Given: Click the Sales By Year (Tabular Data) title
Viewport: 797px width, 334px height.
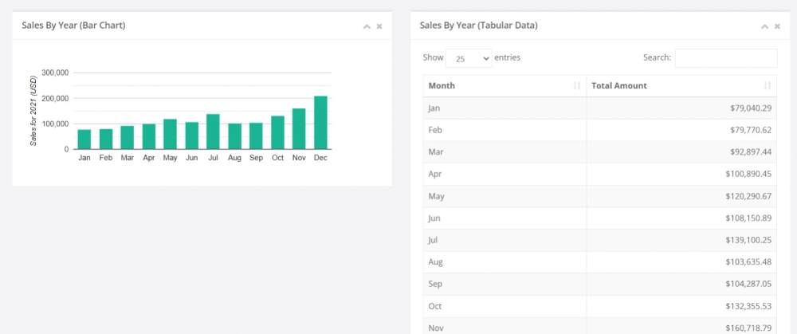Looking at the screenshot, I should [x=478, y=26].
